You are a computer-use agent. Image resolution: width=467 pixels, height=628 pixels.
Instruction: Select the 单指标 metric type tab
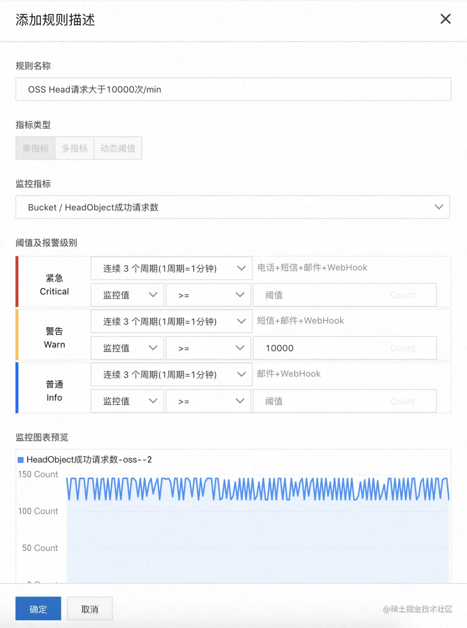click(35, 148)
